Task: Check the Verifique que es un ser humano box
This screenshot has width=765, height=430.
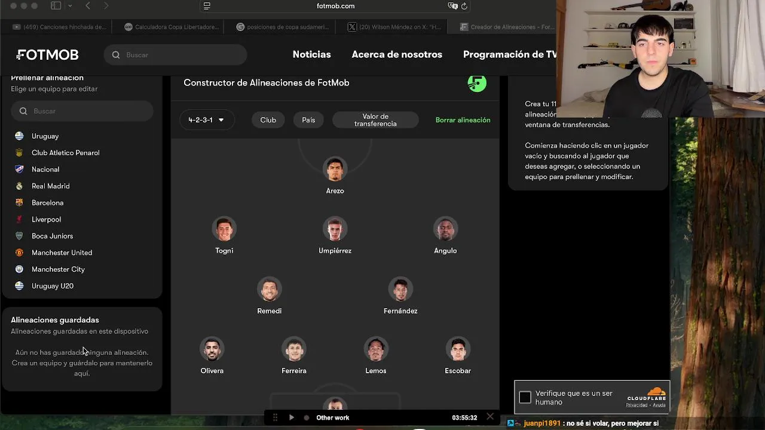Action: pos(525,397)
